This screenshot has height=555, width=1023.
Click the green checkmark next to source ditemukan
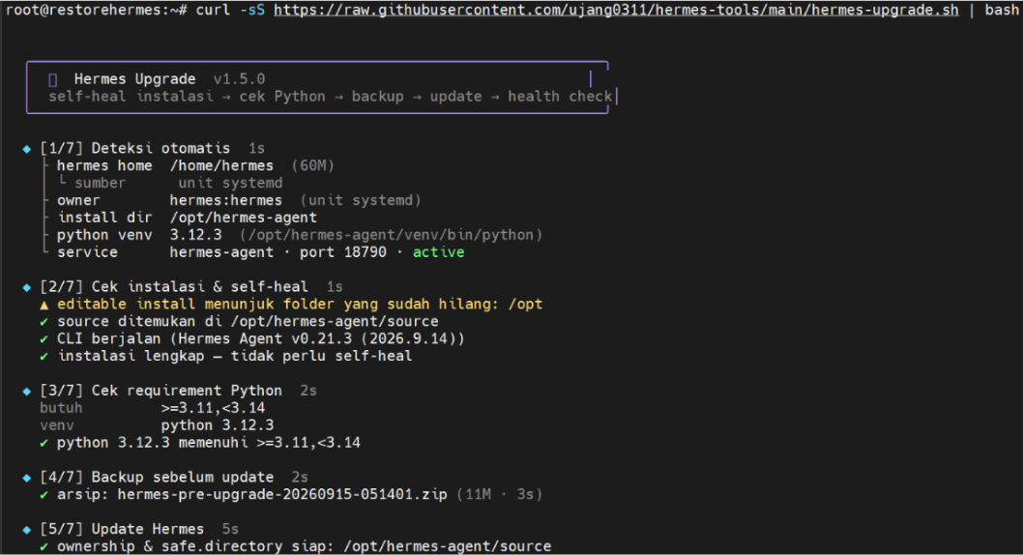pos(44,322)
